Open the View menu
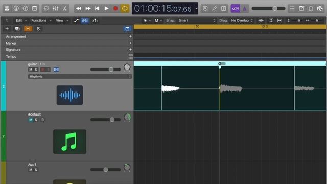This screenshot has width=327, height=184. 62,20
